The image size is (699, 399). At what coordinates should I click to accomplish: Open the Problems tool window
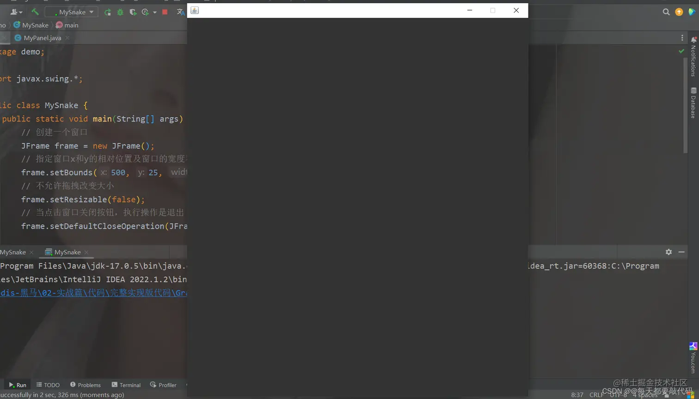86,385
